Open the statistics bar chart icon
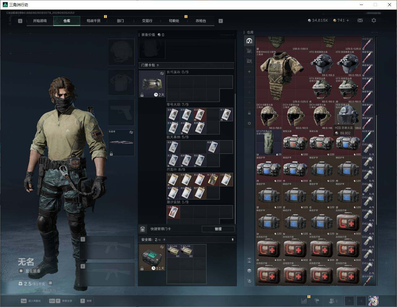 click(x=304, y=301)
